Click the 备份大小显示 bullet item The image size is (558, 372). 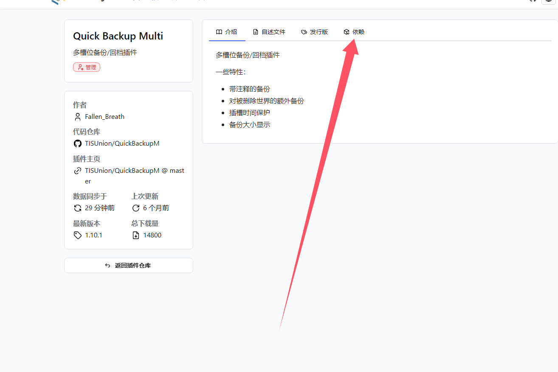[x=250, y=125]
